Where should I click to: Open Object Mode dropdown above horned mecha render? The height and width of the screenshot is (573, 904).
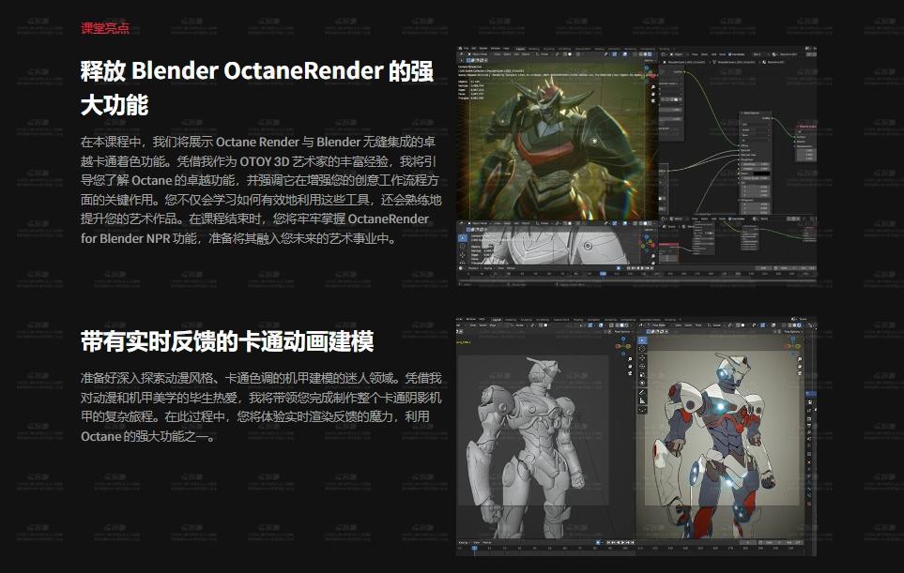point(480,54)
